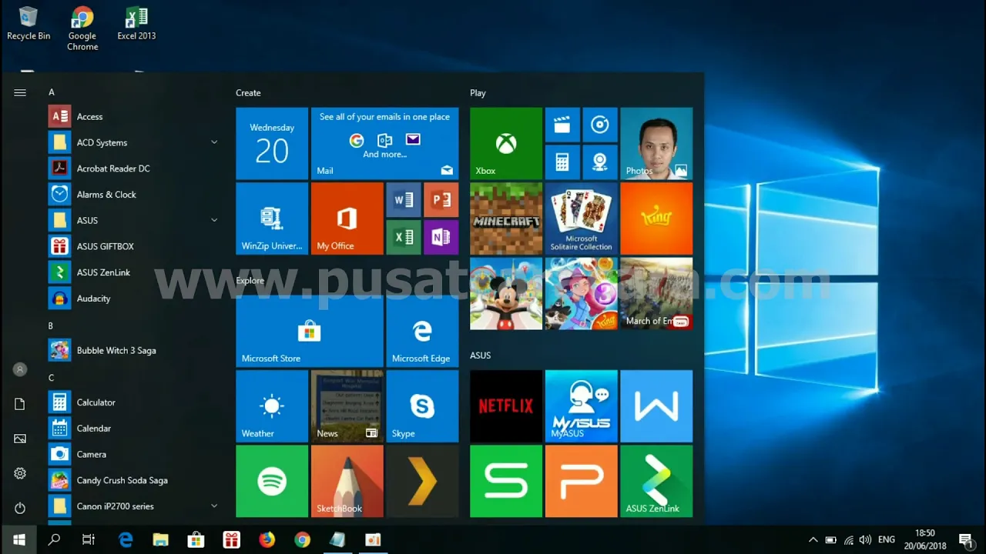986x554 pixels.
Task: Open the Wednesday 20 calendar tile
Action: click(272, 143)
